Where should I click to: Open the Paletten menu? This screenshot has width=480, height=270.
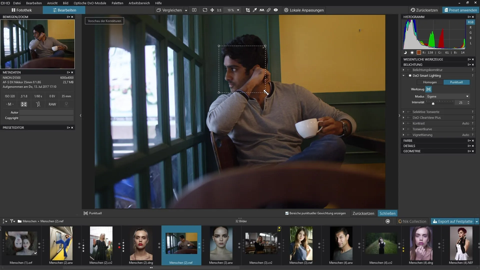(x=117, y=3)
